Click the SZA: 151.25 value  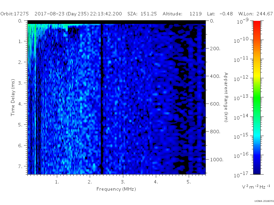(x=142, y=14)
